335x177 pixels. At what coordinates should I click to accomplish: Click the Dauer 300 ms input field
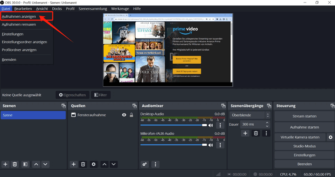coord(253,124)
